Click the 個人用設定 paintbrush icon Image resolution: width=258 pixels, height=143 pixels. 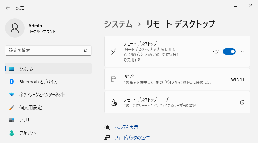point(12,107)
